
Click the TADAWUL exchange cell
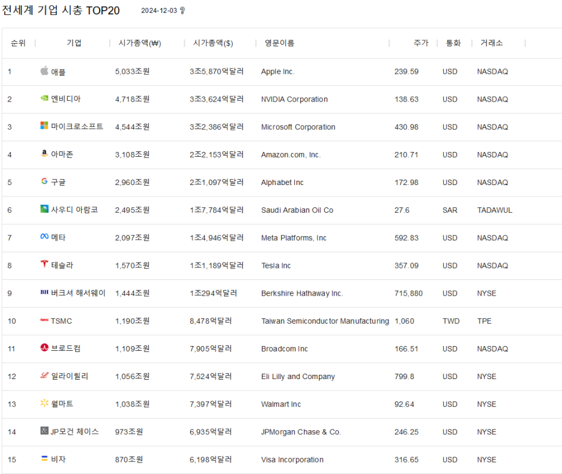point(495,210)
